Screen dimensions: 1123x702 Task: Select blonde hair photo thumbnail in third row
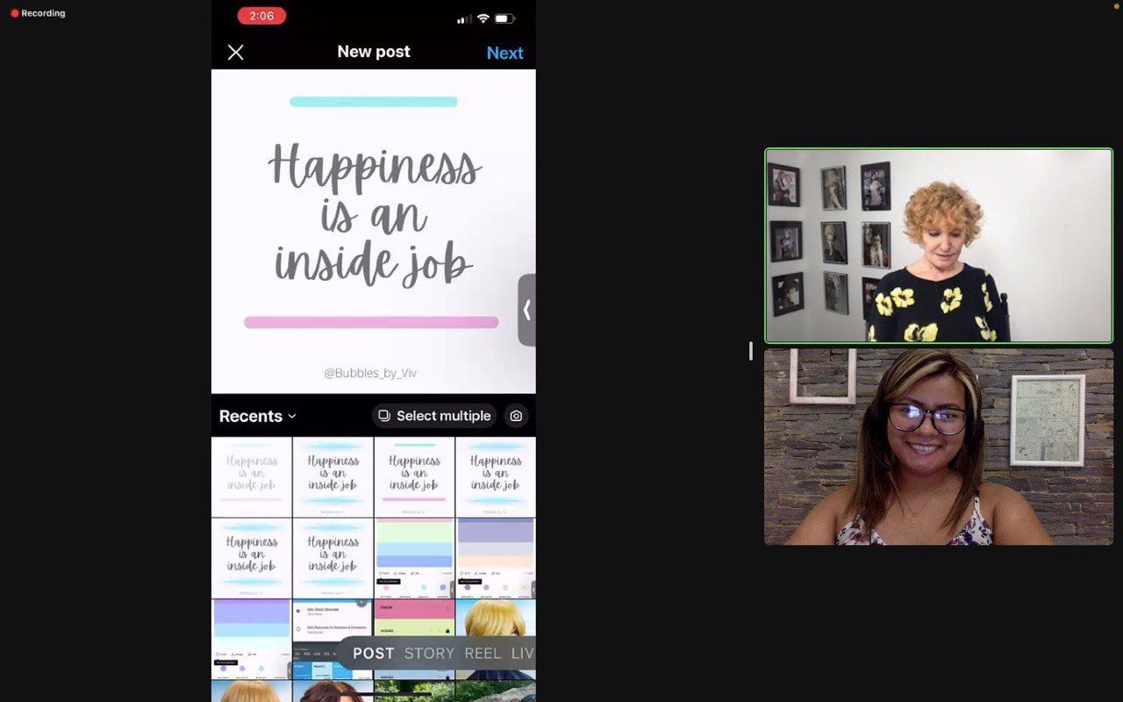(x=496, y=619)
